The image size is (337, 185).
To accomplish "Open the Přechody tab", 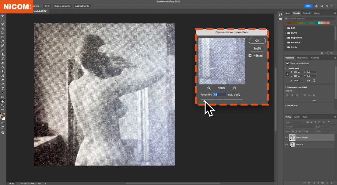I will pos(307,13).
